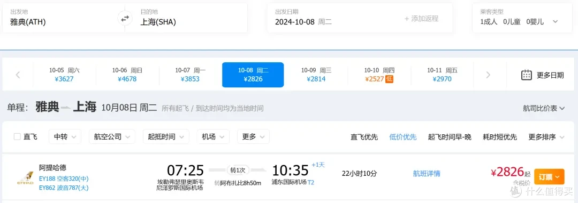Click the 22小时10分 duration text

[360, 174]
